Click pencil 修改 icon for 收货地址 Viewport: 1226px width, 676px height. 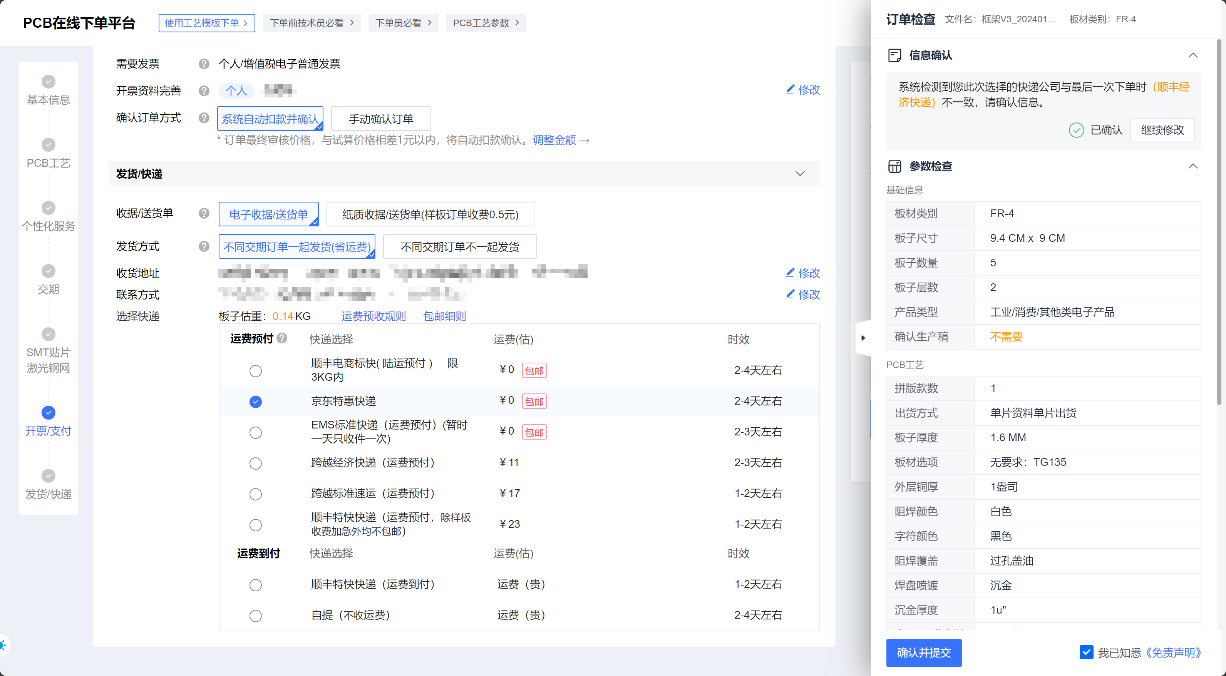pyautogui.click(x=790, y=273)
